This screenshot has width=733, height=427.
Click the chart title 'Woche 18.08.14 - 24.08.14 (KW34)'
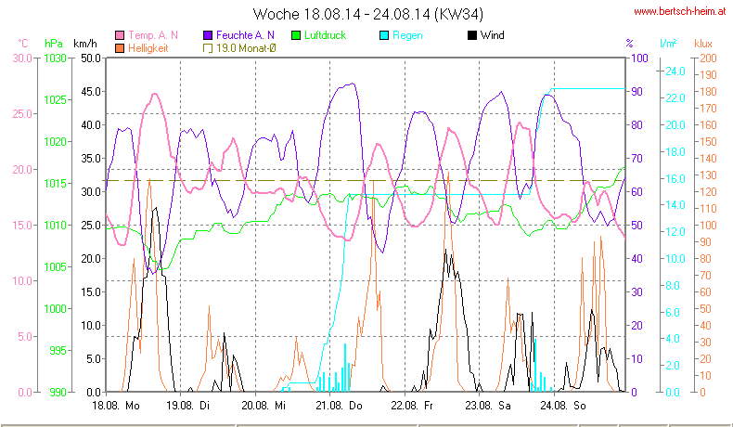[368, 14]
